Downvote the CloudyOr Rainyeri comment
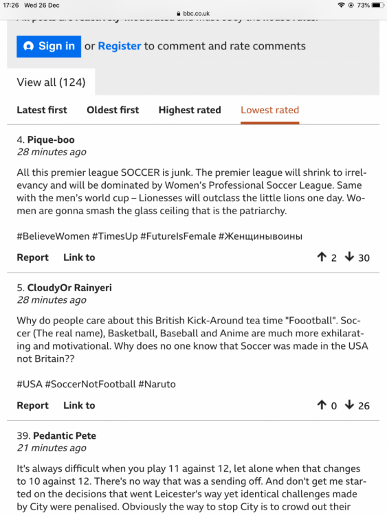This screenshot has height=515, width=387. click(349, 405)
